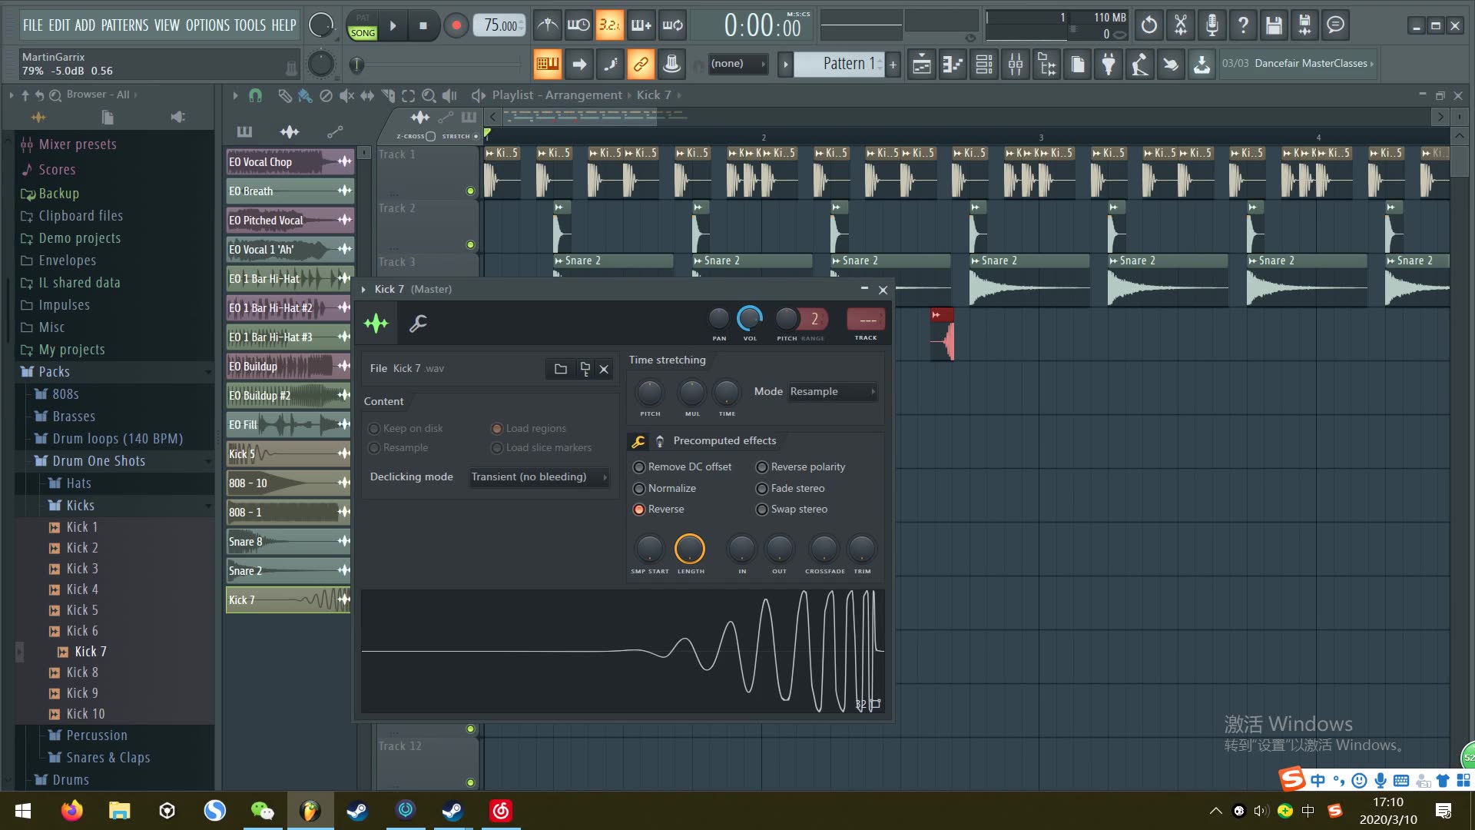
Task: Enable Fade stereo option
Action: tap(790, 489)
